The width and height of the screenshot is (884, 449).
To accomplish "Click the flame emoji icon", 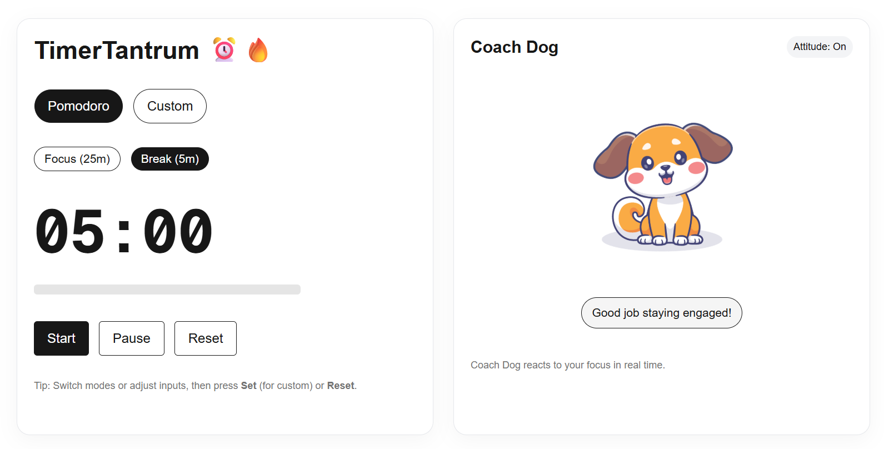I will point(258,49).
